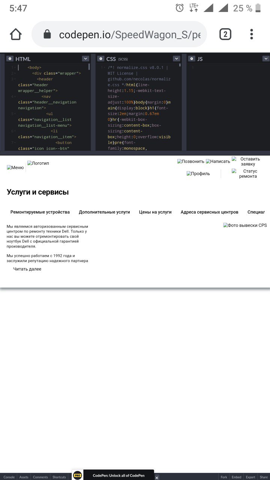Select the HTML editor title
The width and height of the screenshot is (270, 480).
23,59
